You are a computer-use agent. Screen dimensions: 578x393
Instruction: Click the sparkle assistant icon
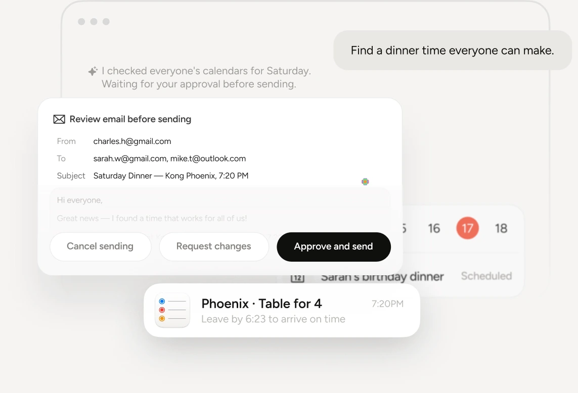pyautogui.click(x=93, y=71)
